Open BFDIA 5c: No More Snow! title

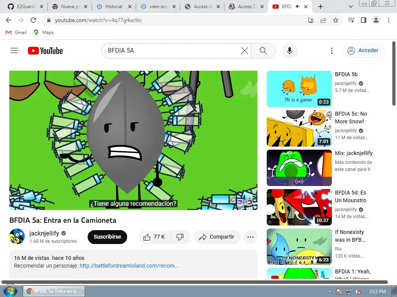tap(351, 118)
